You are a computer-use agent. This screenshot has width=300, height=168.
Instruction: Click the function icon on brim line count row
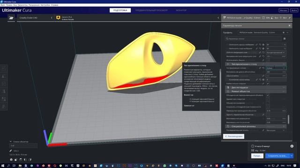[x=263, y=80]
